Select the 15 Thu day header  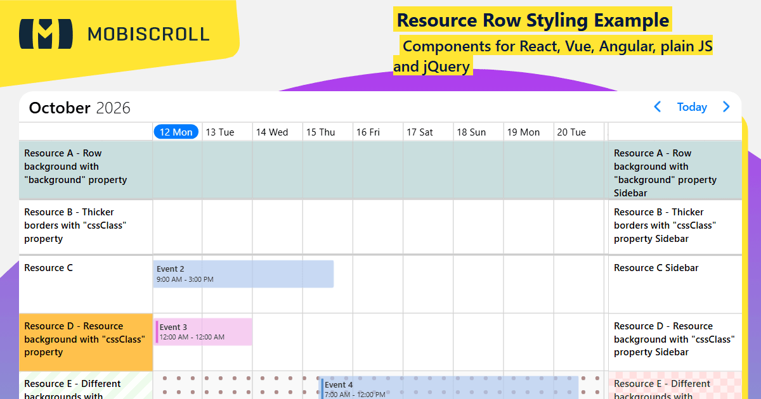pyautogui.click(x=321, y=132)
